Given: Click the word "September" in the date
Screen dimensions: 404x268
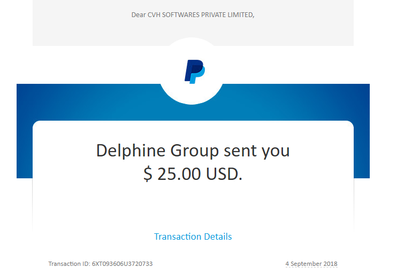Looking at the screenshot, I should (306, 264).
